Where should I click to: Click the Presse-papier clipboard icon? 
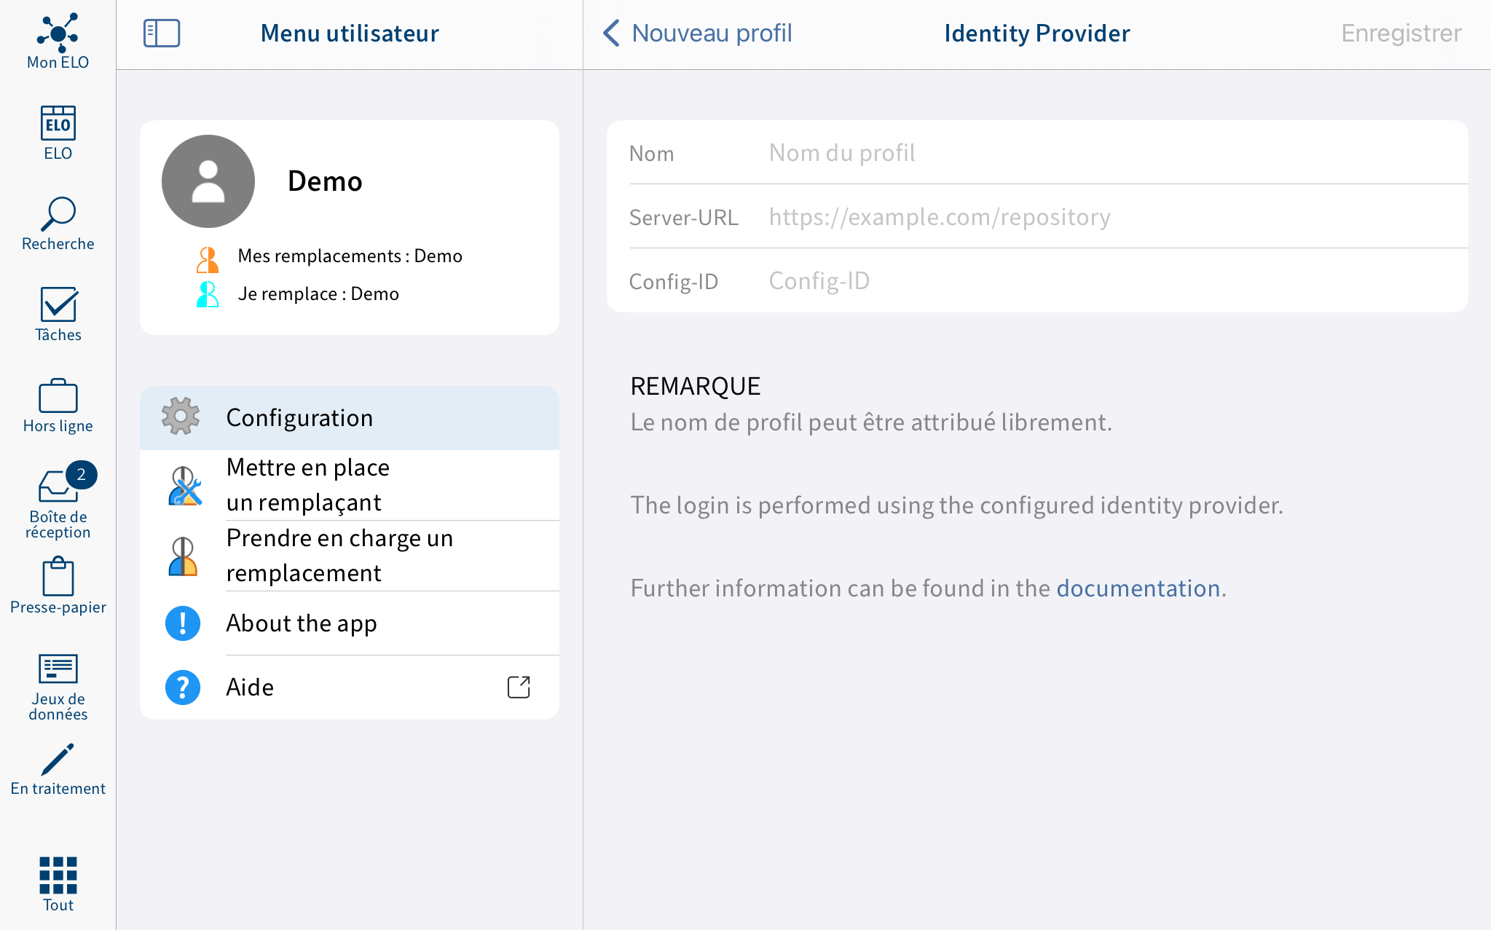tap(58, 577)
